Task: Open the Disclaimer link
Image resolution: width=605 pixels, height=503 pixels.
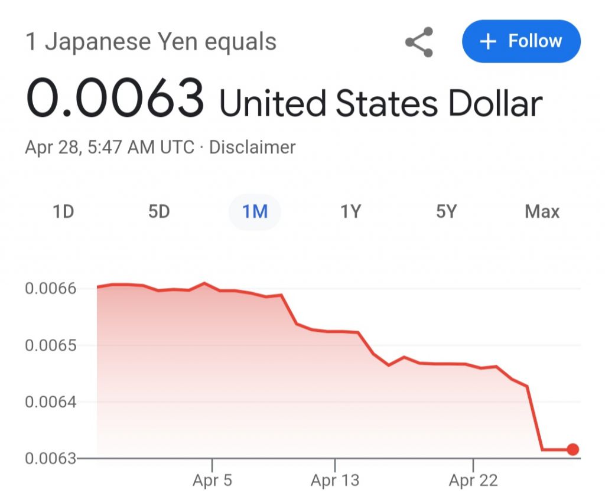Action: click(x=252, y=147)
